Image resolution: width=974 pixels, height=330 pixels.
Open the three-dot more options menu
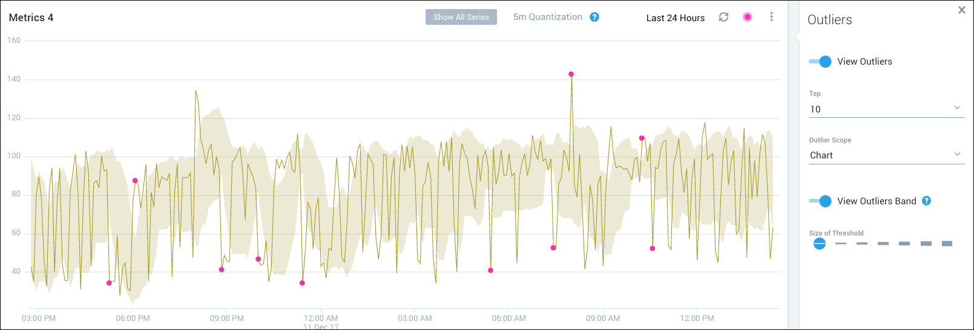point(771,17)
